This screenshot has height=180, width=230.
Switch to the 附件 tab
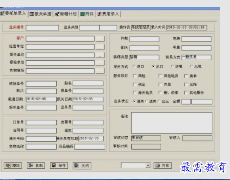(87, 14)
